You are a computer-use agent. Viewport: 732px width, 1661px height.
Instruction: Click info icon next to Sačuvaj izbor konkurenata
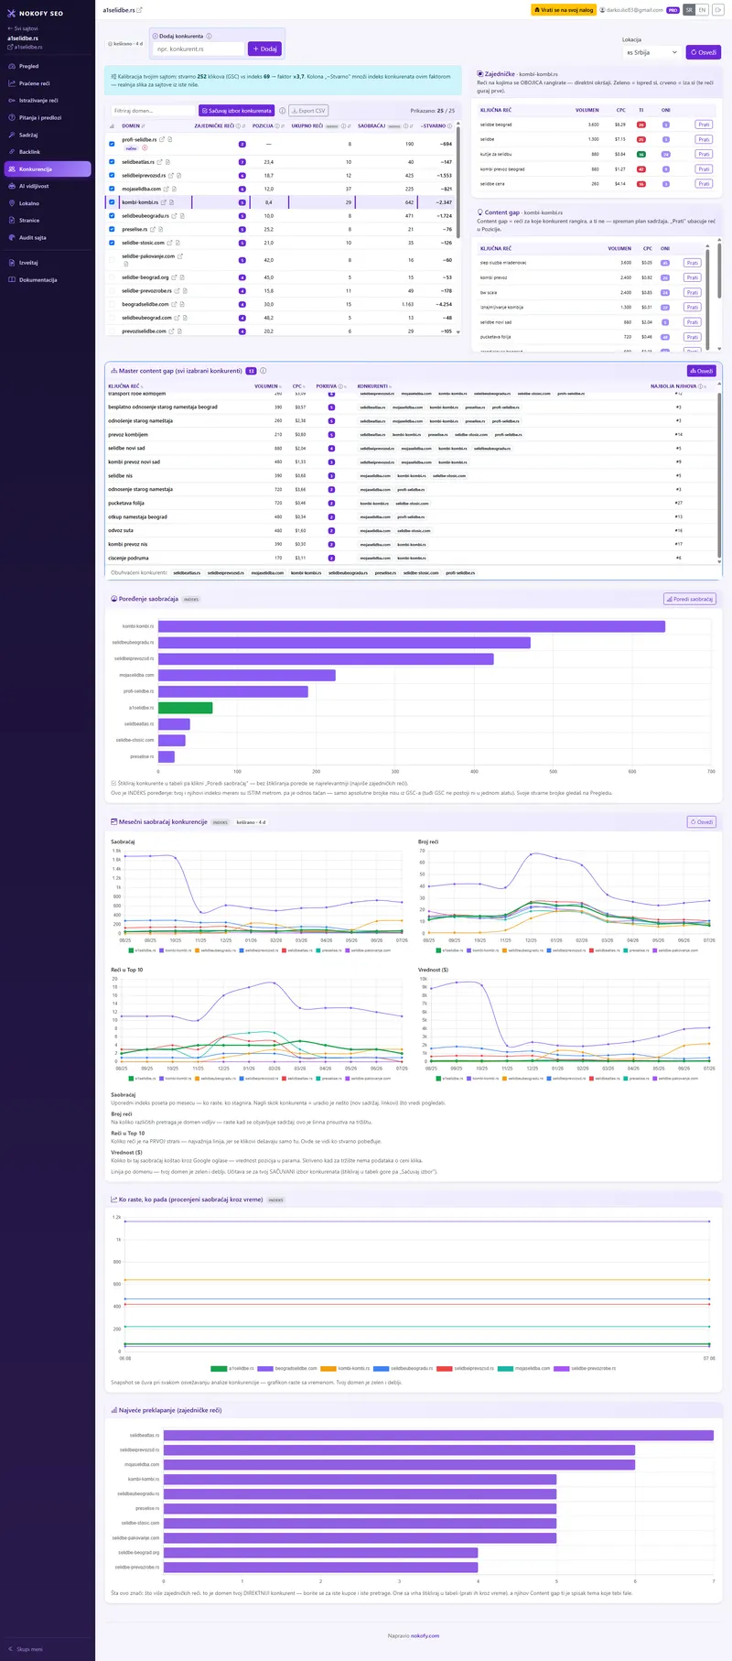coord(282,111)
